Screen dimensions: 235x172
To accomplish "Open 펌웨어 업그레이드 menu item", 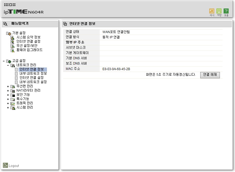I will tap(29, 50).
